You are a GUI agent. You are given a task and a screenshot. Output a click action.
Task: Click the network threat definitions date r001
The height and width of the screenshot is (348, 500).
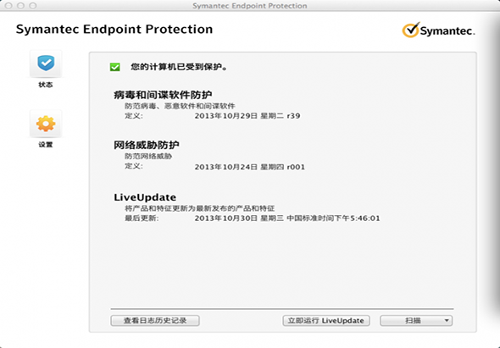point(250,167)
